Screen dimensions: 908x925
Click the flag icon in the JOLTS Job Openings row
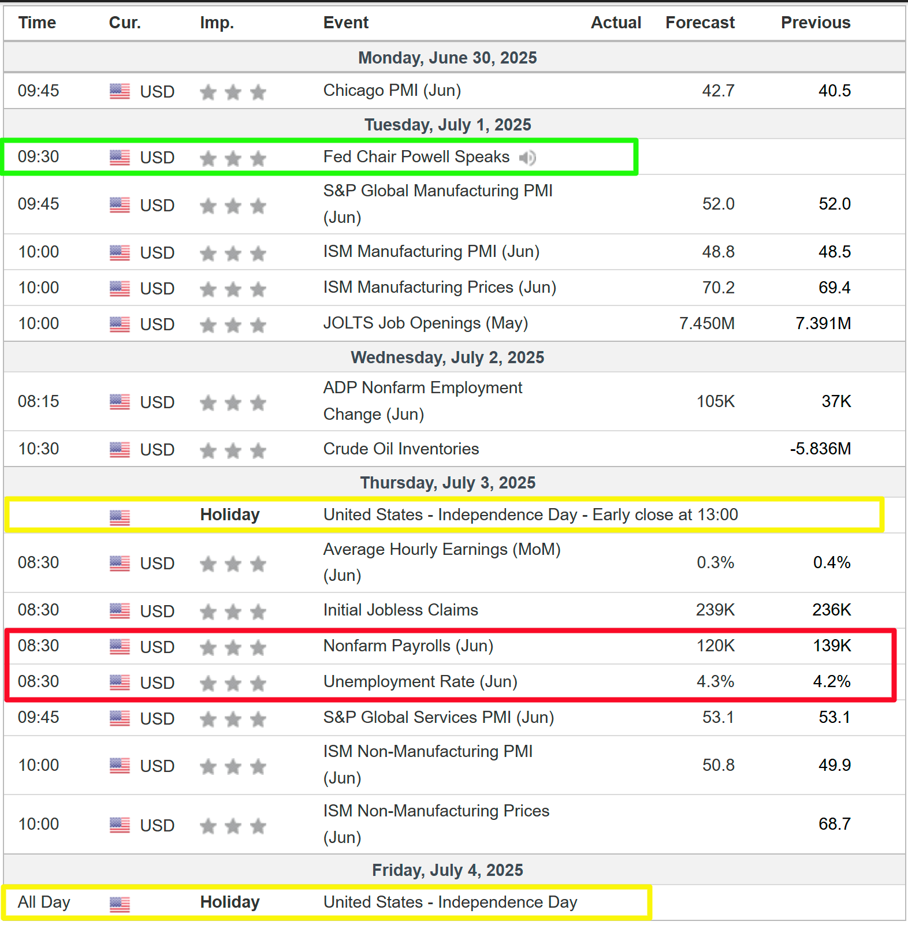point(120,324)
